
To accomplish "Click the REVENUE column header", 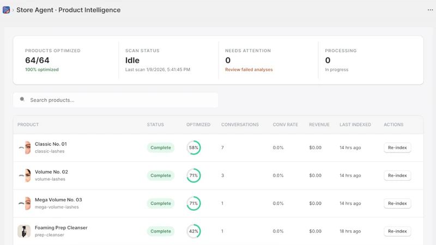I will (319, 125).
